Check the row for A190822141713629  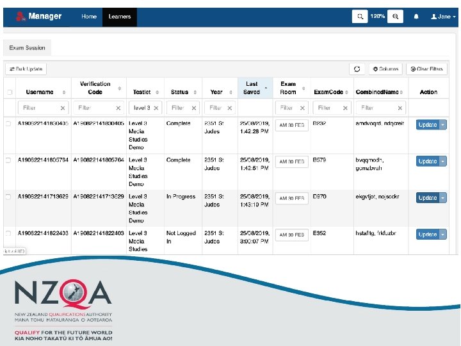pos(8,197)
